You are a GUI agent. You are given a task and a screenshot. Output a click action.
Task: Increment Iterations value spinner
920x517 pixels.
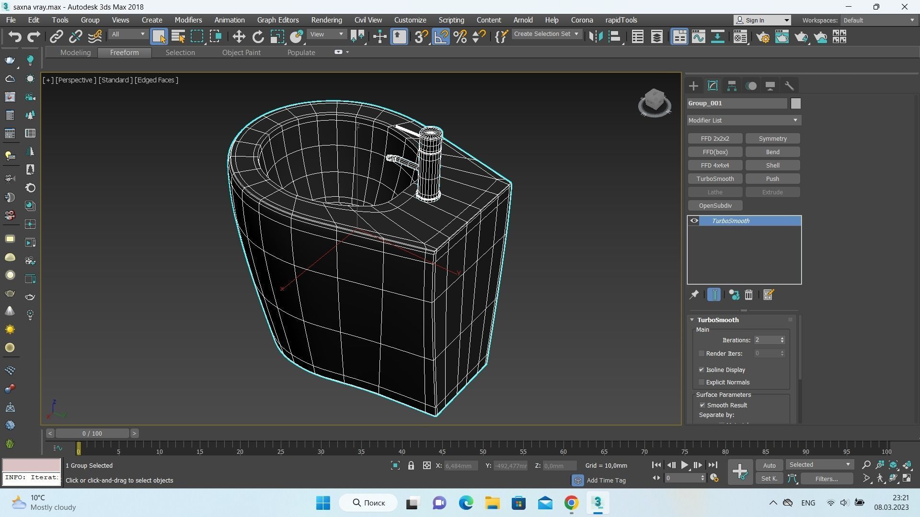point(782,338)
